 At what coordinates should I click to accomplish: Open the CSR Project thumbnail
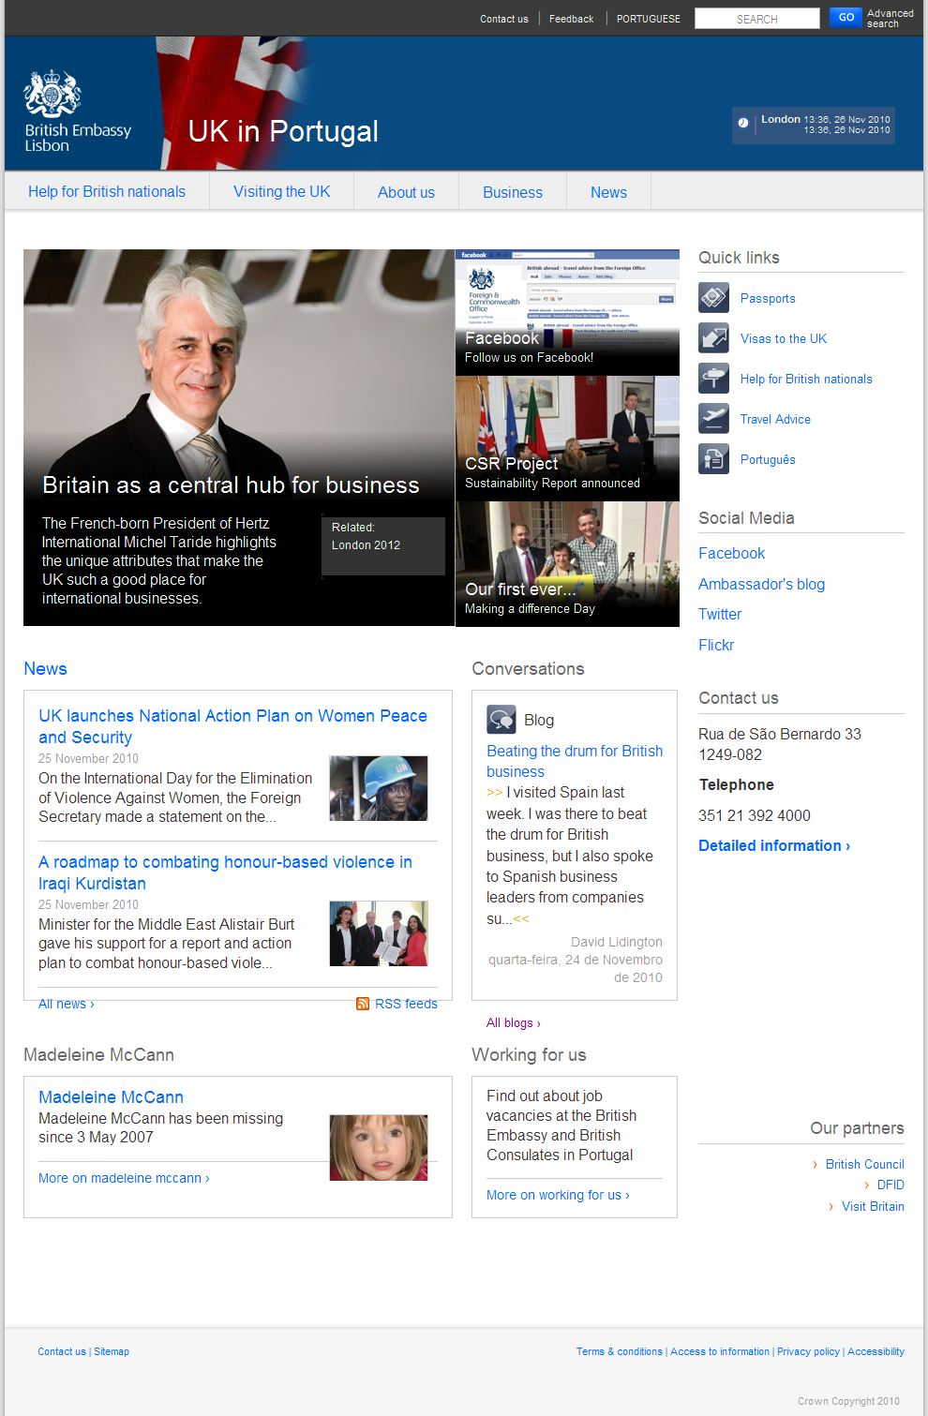click(567, 438)
